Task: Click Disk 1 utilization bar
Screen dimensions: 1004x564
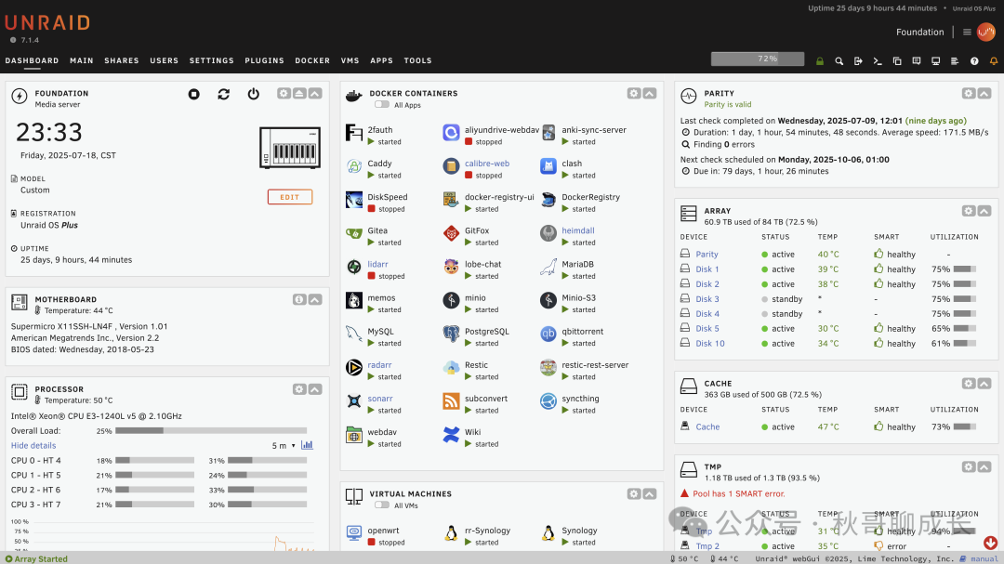Action: coord(964,269)
